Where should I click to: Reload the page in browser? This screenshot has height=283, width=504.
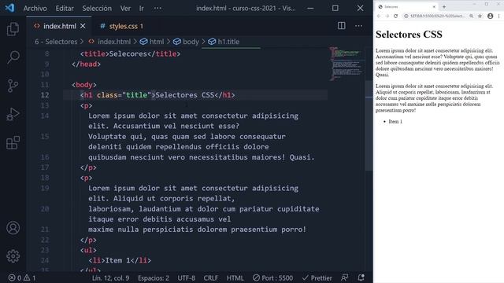(x=395, y=16)
